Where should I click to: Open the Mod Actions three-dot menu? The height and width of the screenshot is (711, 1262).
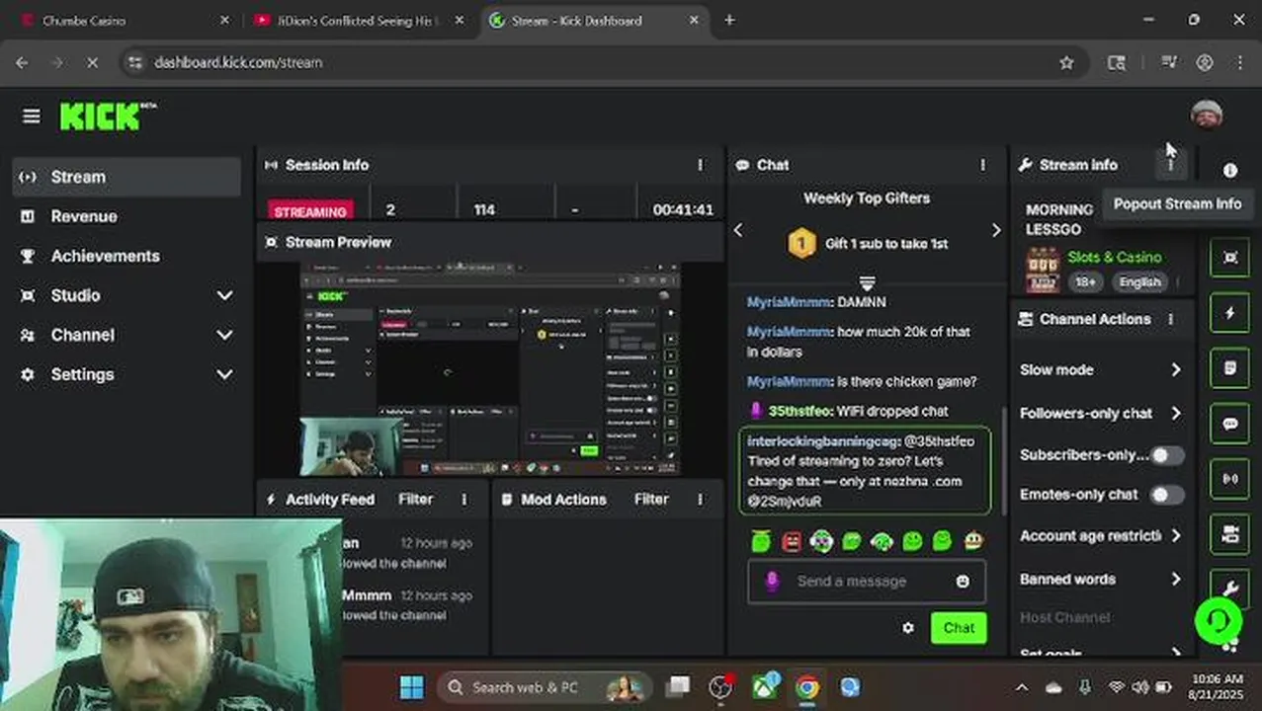pyautogui.click(x=700, y=500)
